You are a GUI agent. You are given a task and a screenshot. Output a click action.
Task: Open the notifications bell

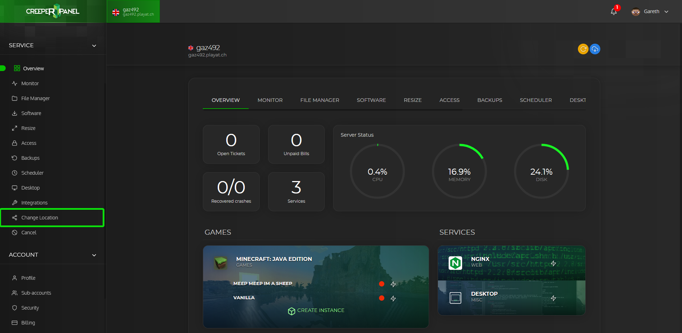(614, 11)
